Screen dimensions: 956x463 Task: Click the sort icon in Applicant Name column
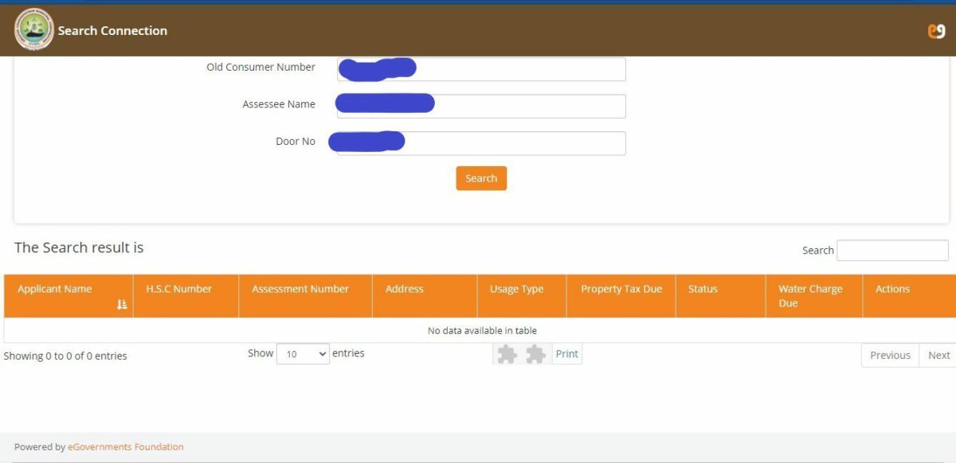(x=122, y=305)
